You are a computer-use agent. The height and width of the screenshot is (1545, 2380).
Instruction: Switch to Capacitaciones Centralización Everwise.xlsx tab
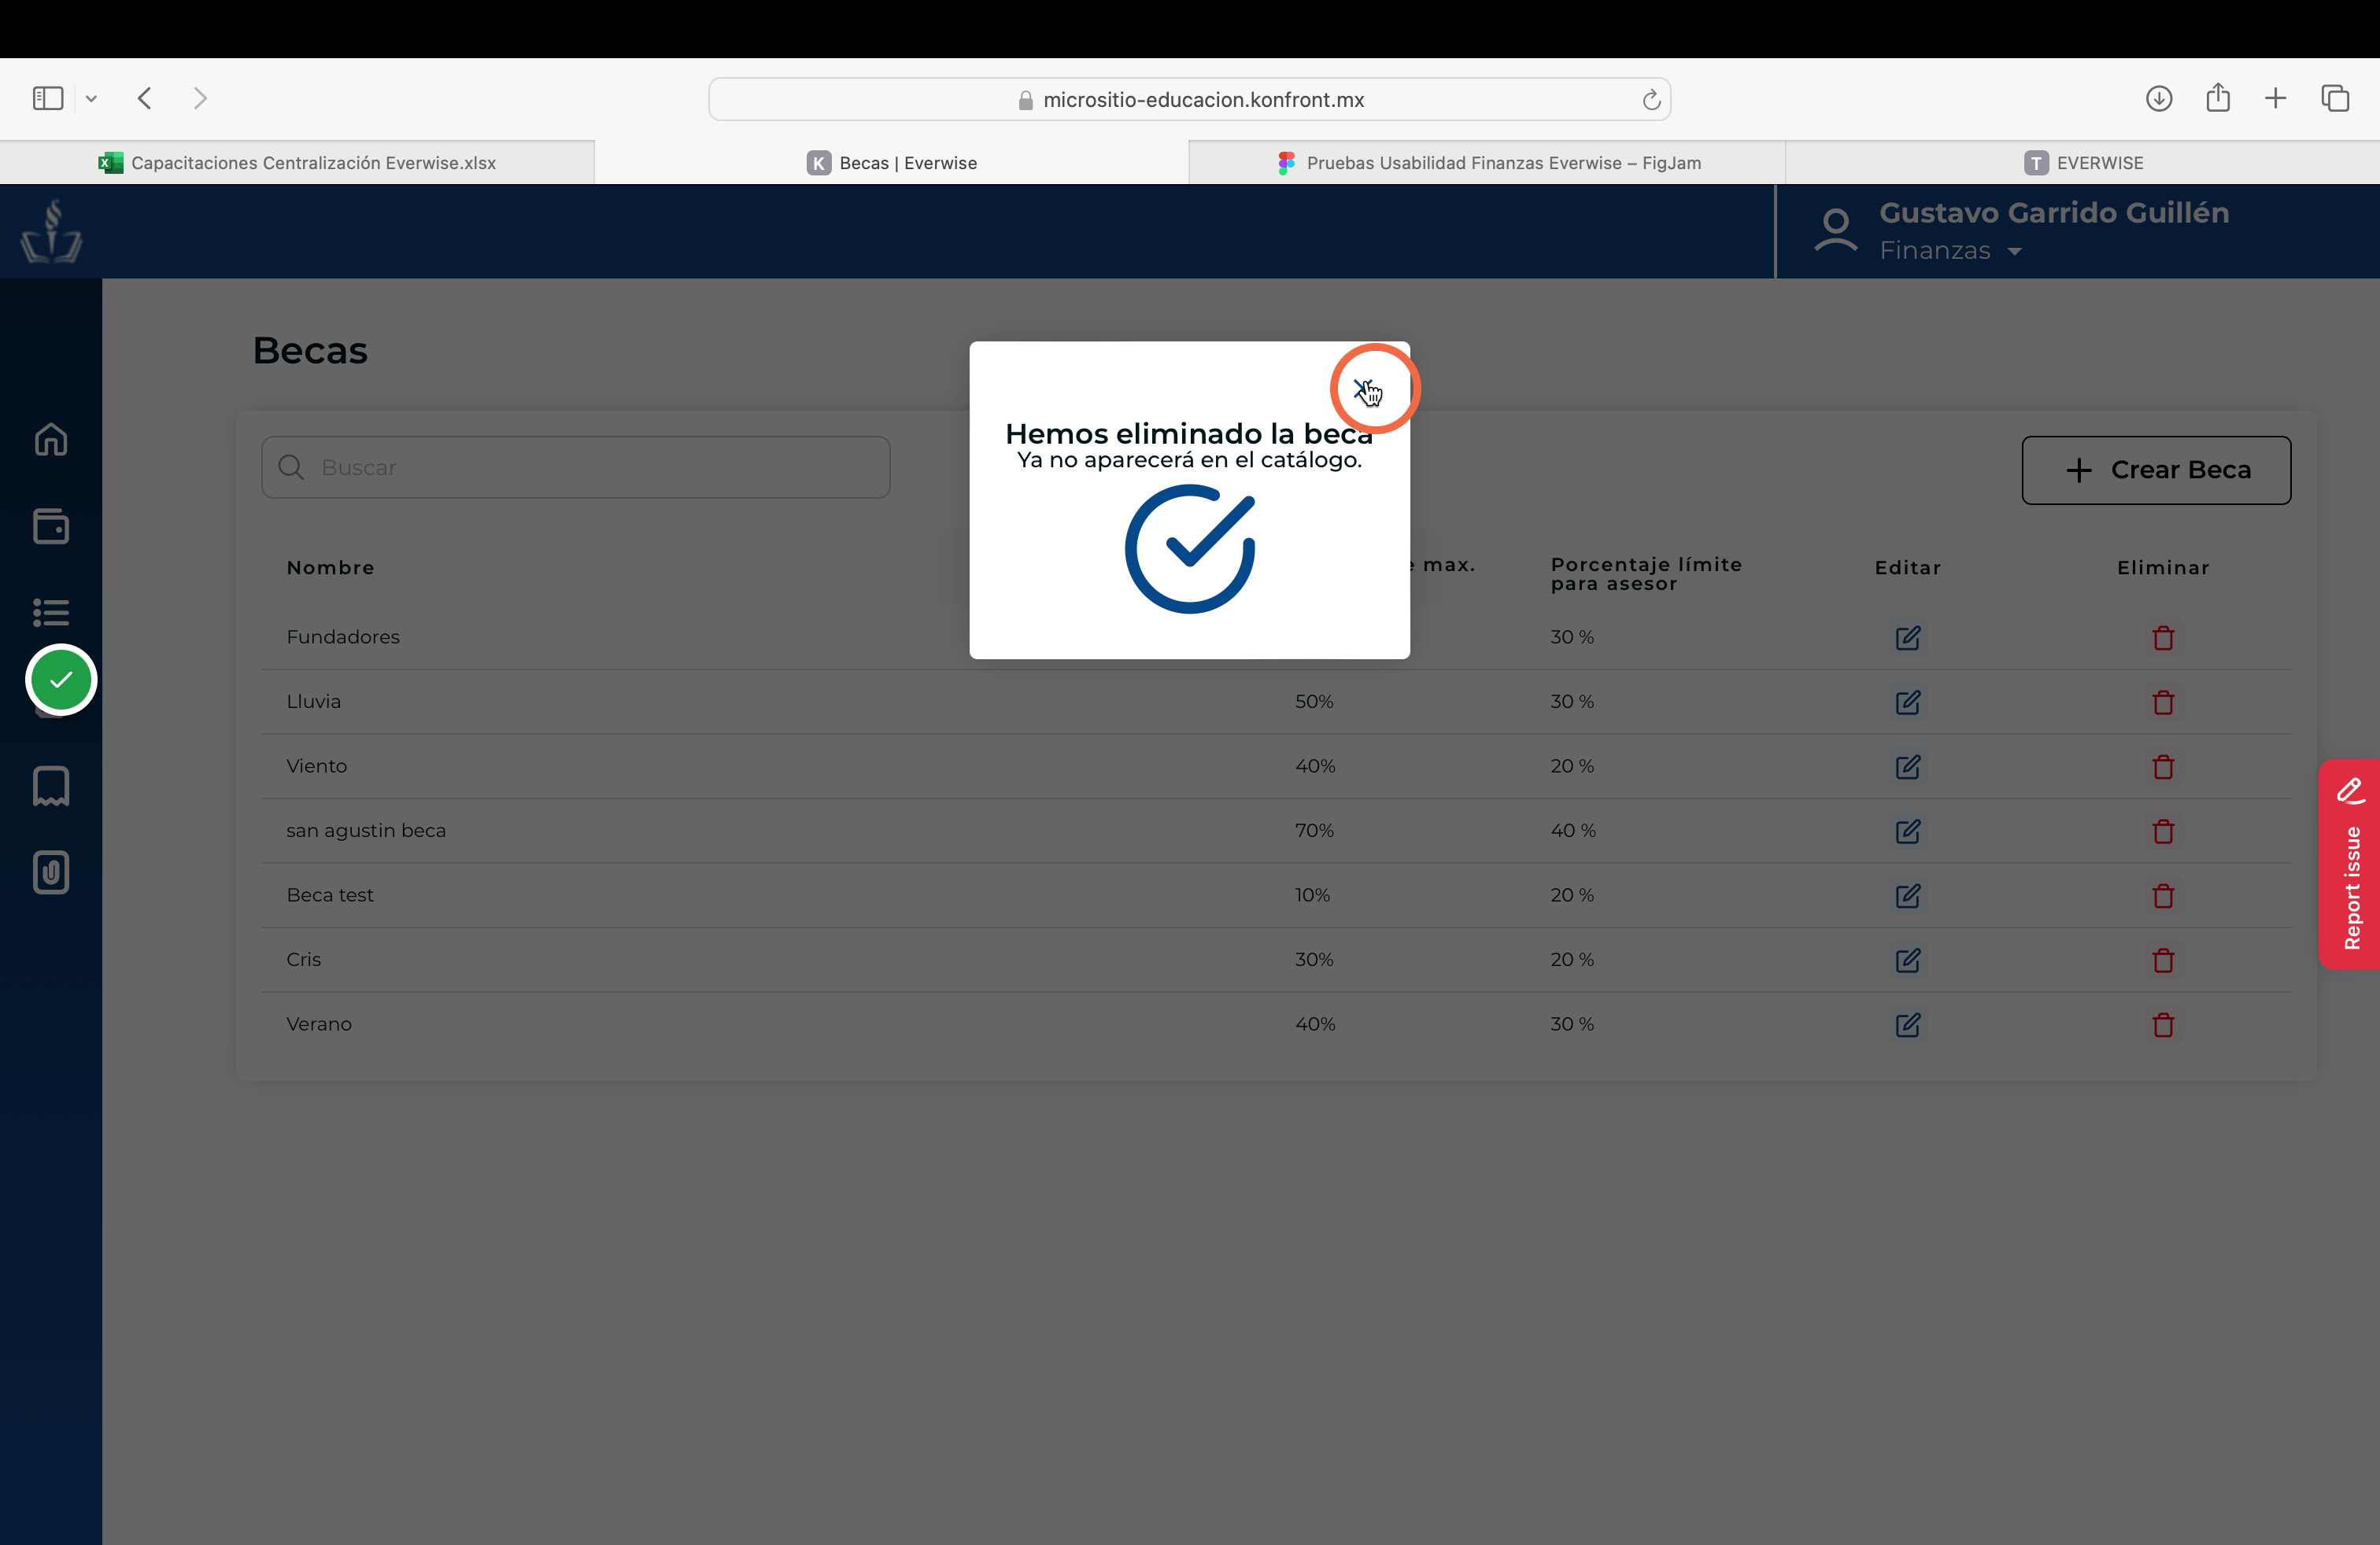pos(297,162)
